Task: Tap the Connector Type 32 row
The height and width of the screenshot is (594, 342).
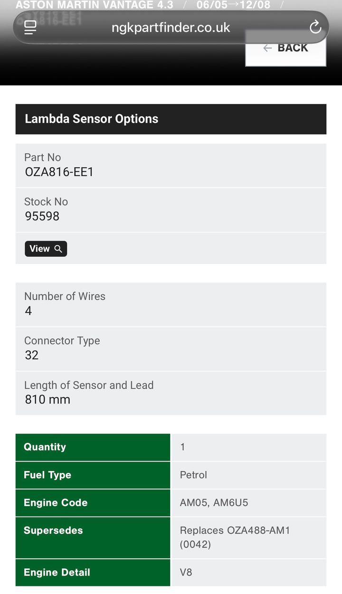Action: point(171,349)
